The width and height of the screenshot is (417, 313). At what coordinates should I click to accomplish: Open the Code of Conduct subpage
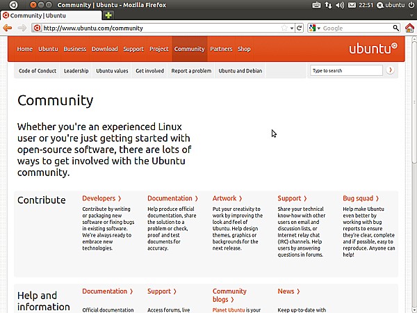38,71
